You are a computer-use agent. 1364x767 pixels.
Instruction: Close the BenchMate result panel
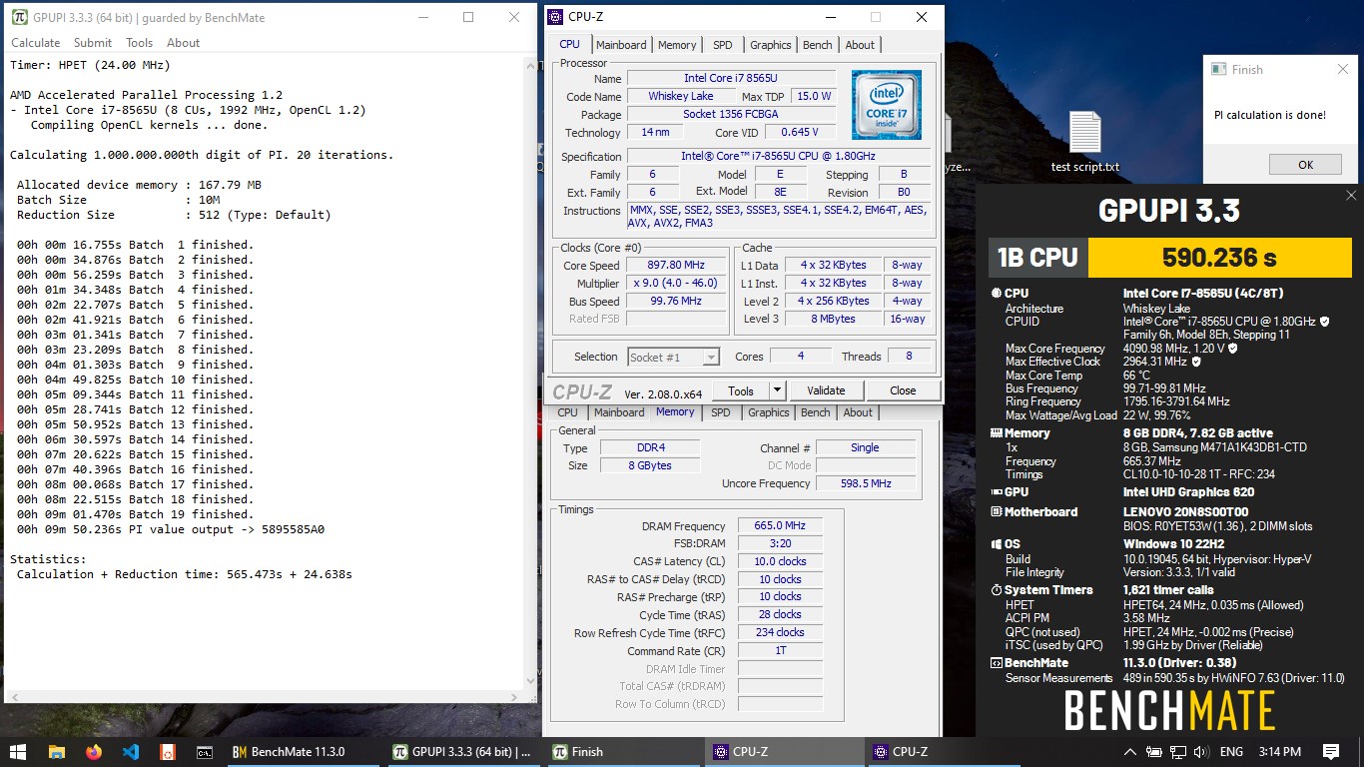[1351, 195]
